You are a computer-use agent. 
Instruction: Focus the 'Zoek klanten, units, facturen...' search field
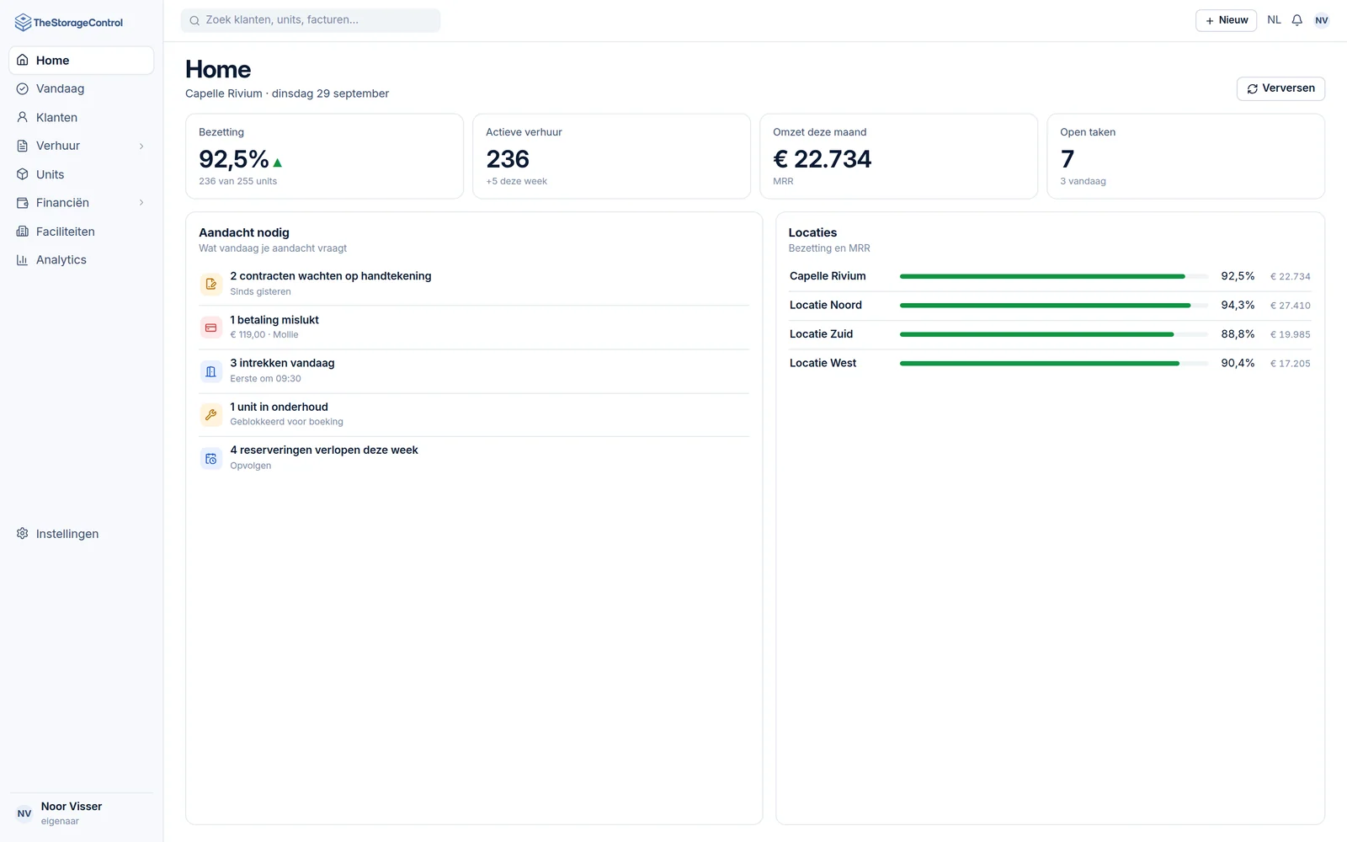[x=311, y=20]
